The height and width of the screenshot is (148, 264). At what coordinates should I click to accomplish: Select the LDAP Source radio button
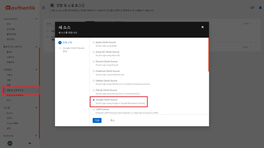coord(94,109)
